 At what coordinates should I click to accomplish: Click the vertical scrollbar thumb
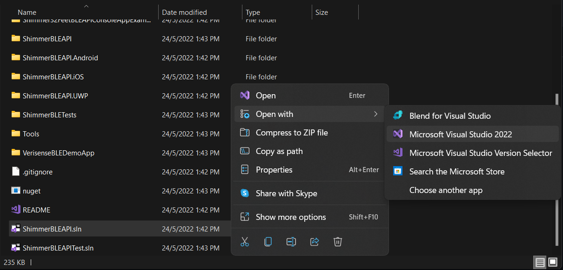click(x=556, y=169)
